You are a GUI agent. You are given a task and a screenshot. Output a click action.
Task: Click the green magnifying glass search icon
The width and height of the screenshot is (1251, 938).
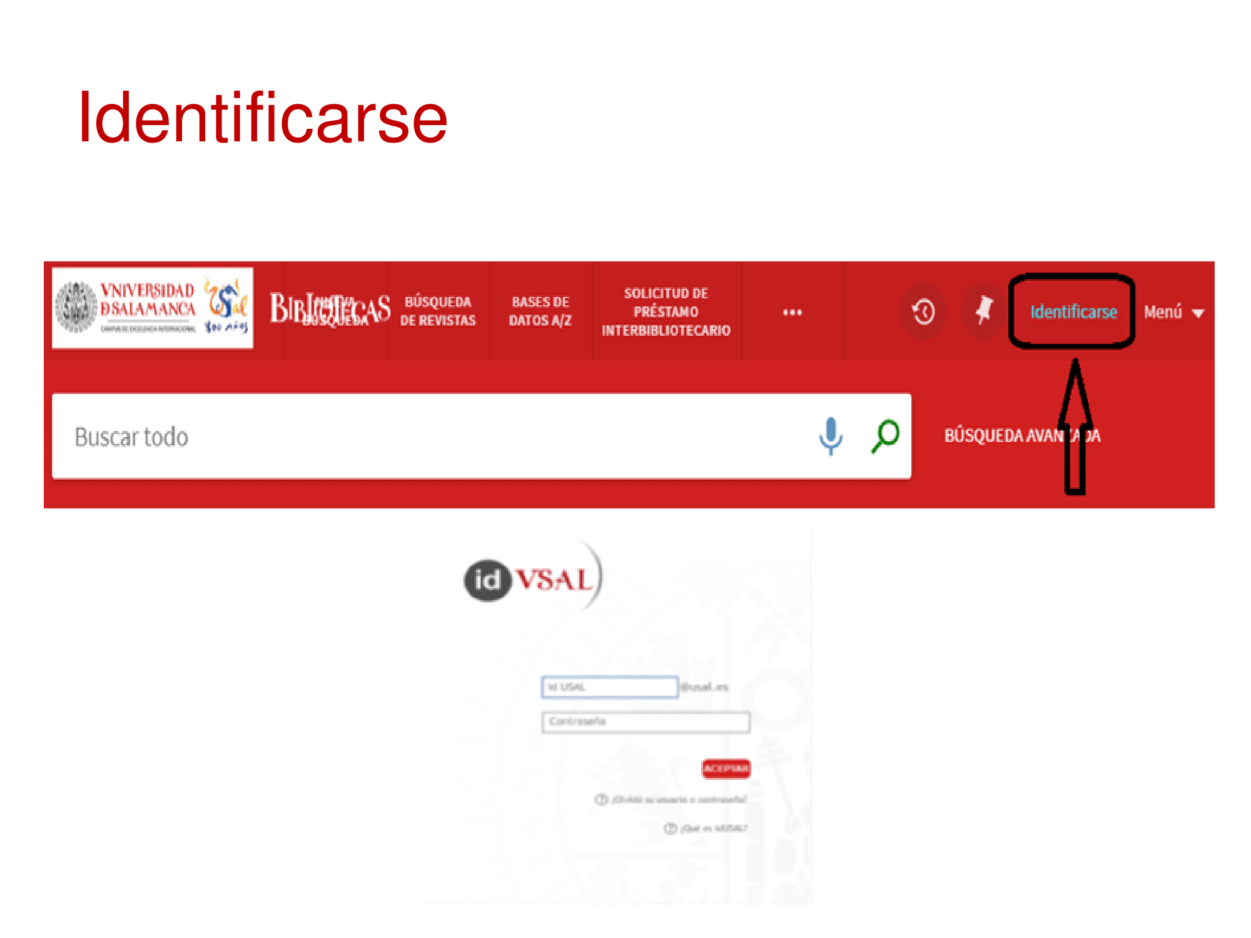click(x=886, y=436)
